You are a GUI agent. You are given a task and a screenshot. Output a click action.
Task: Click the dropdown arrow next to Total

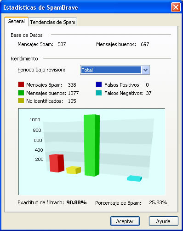(x=145, y=70)
